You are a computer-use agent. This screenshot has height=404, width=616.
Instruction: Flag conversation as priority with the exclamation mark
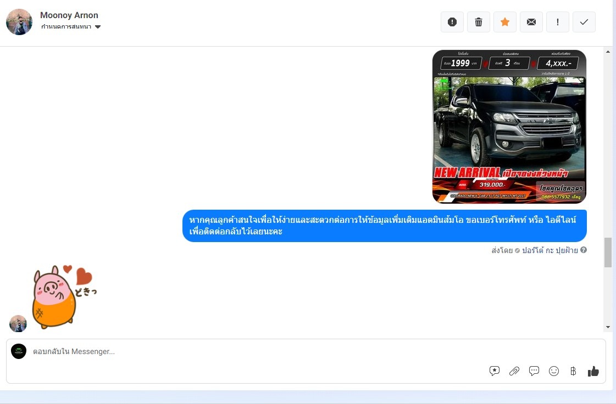pos(557,22)
